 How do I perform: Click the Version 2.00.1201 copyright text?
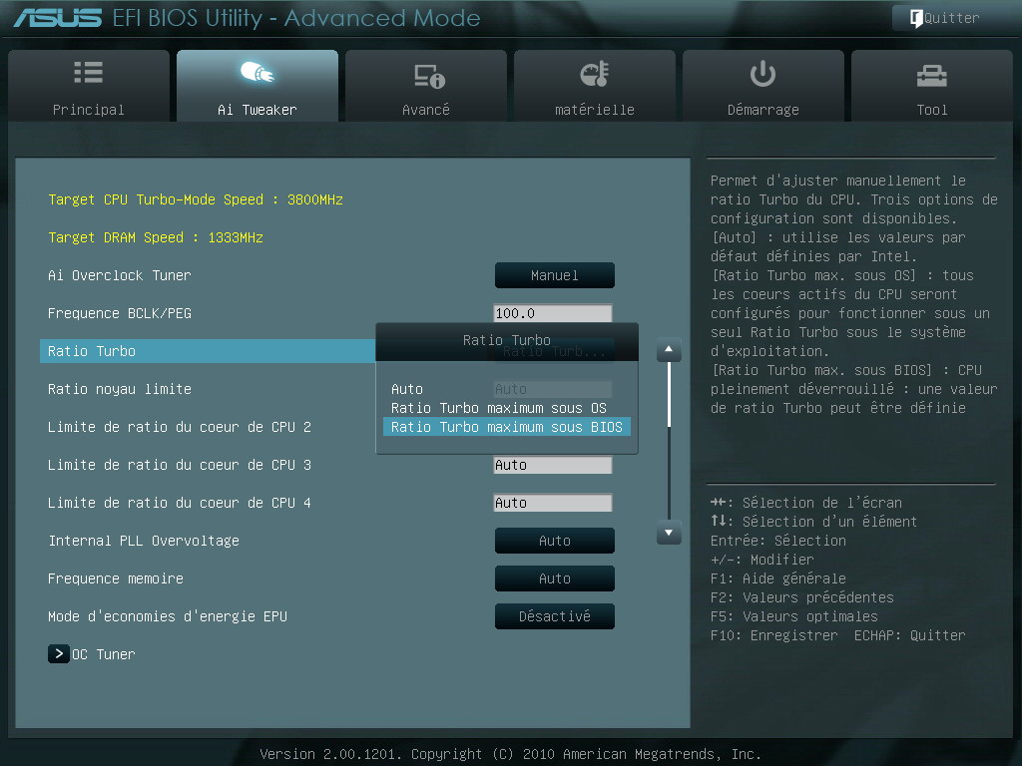click(x=510, y=754)
